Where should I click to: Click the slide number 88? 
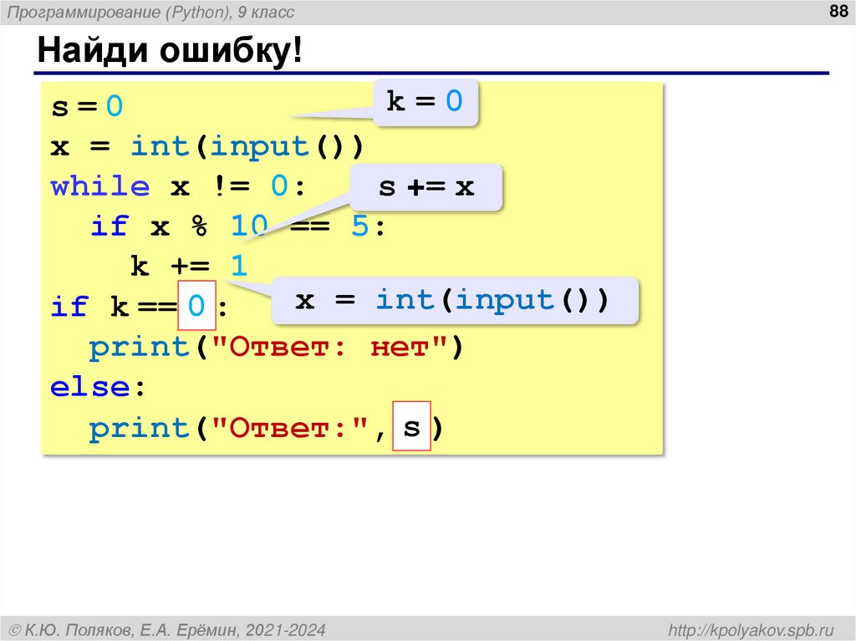click(x=838, y=11)
